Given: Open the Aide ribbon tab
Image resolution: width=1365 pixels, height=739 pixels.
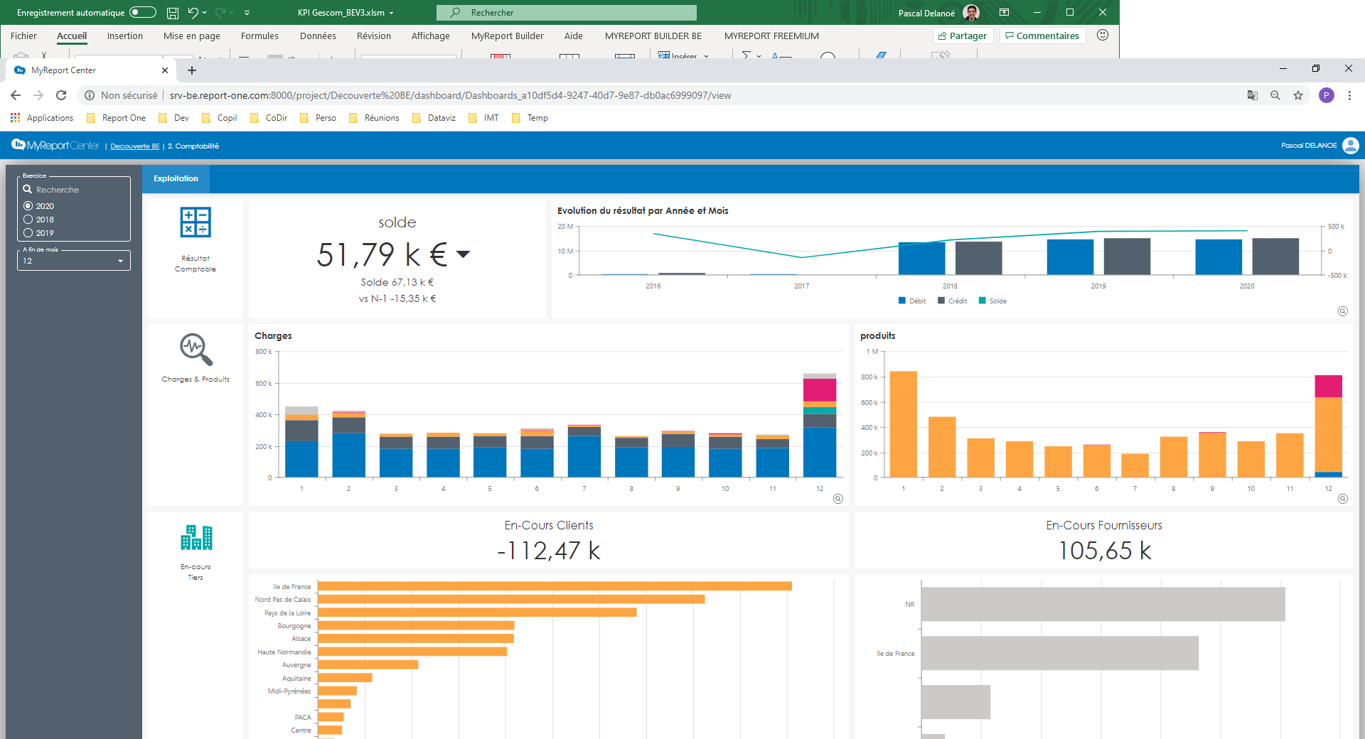Looking at the screenshot, I should (x=574, y=36).
